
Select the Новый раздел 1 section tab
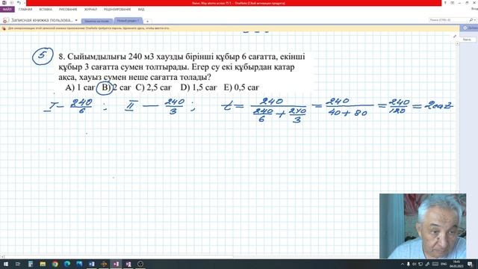(x=128, y=21)
